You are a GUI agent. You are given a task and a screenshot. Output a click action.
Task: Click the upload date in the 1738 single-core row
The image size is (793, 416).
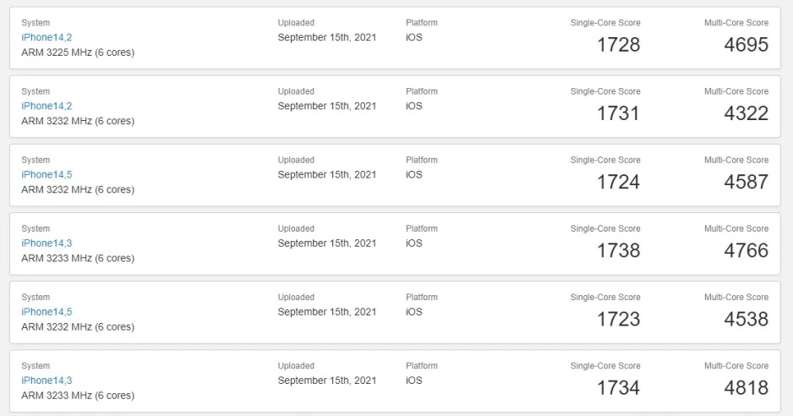tap(326, 243)
